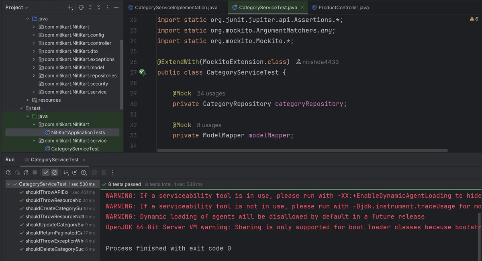The image size is (482, 261).
Task: Click the Select Opened File crosshair icon
Action: [81, 7]
